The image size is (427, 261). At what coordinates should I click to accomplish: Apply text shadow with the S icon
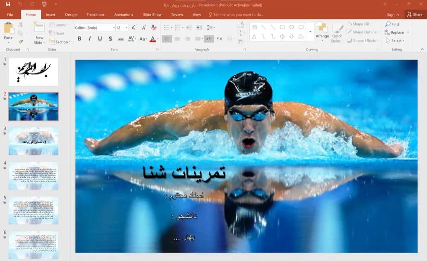(110, 39)
